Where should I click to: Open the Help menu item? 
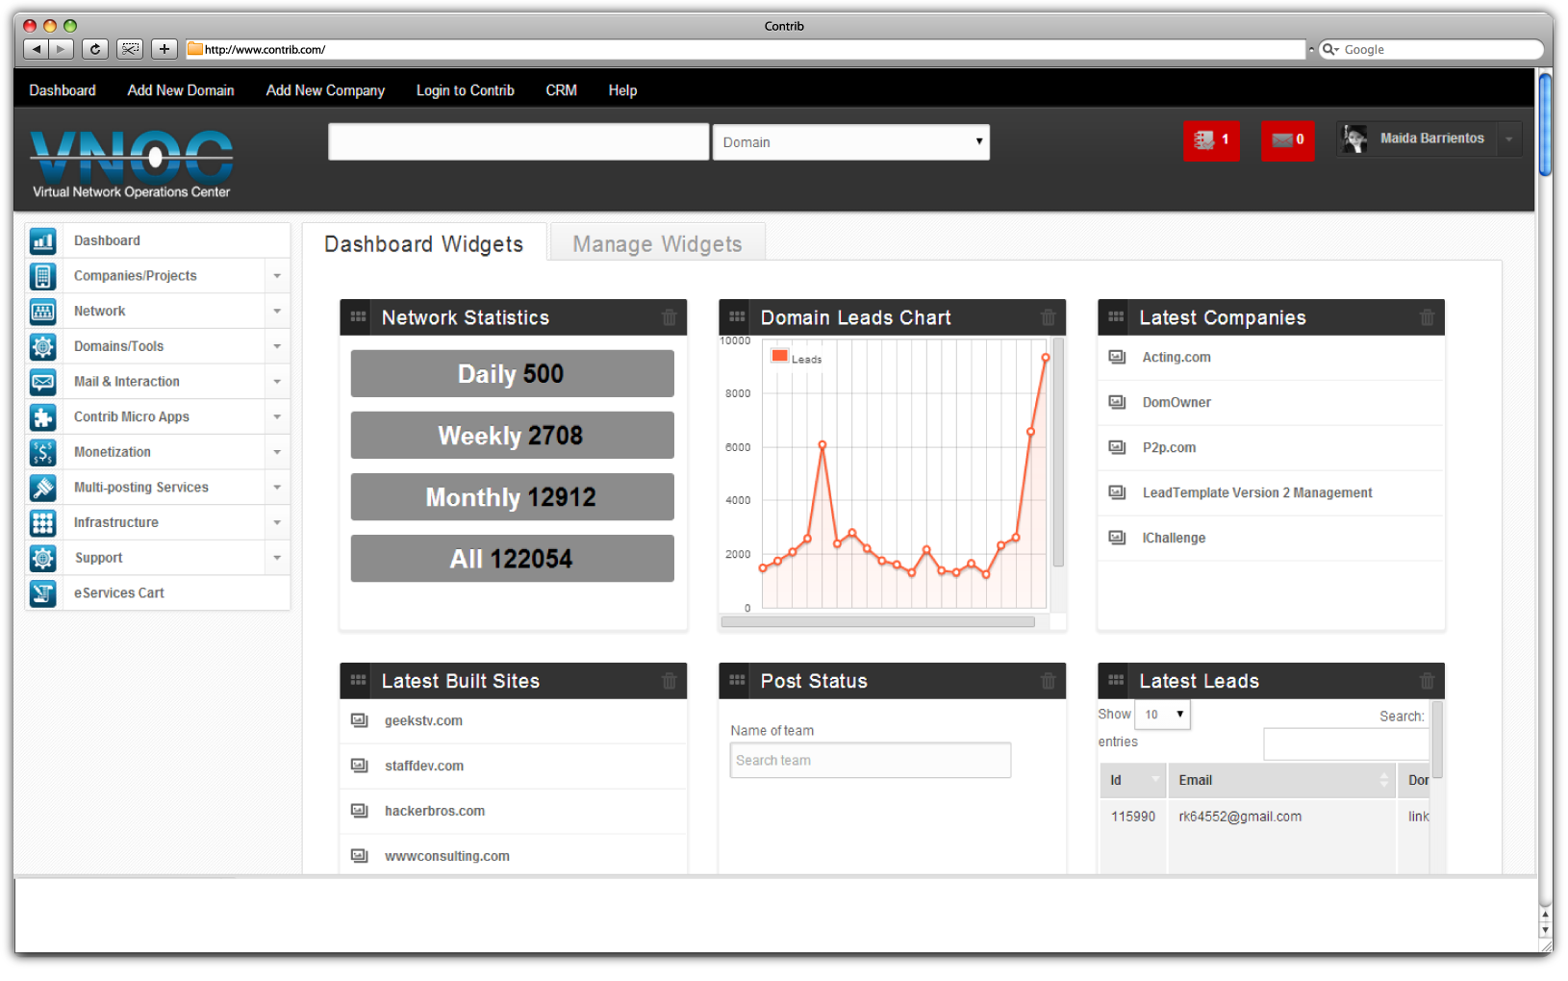622,90
